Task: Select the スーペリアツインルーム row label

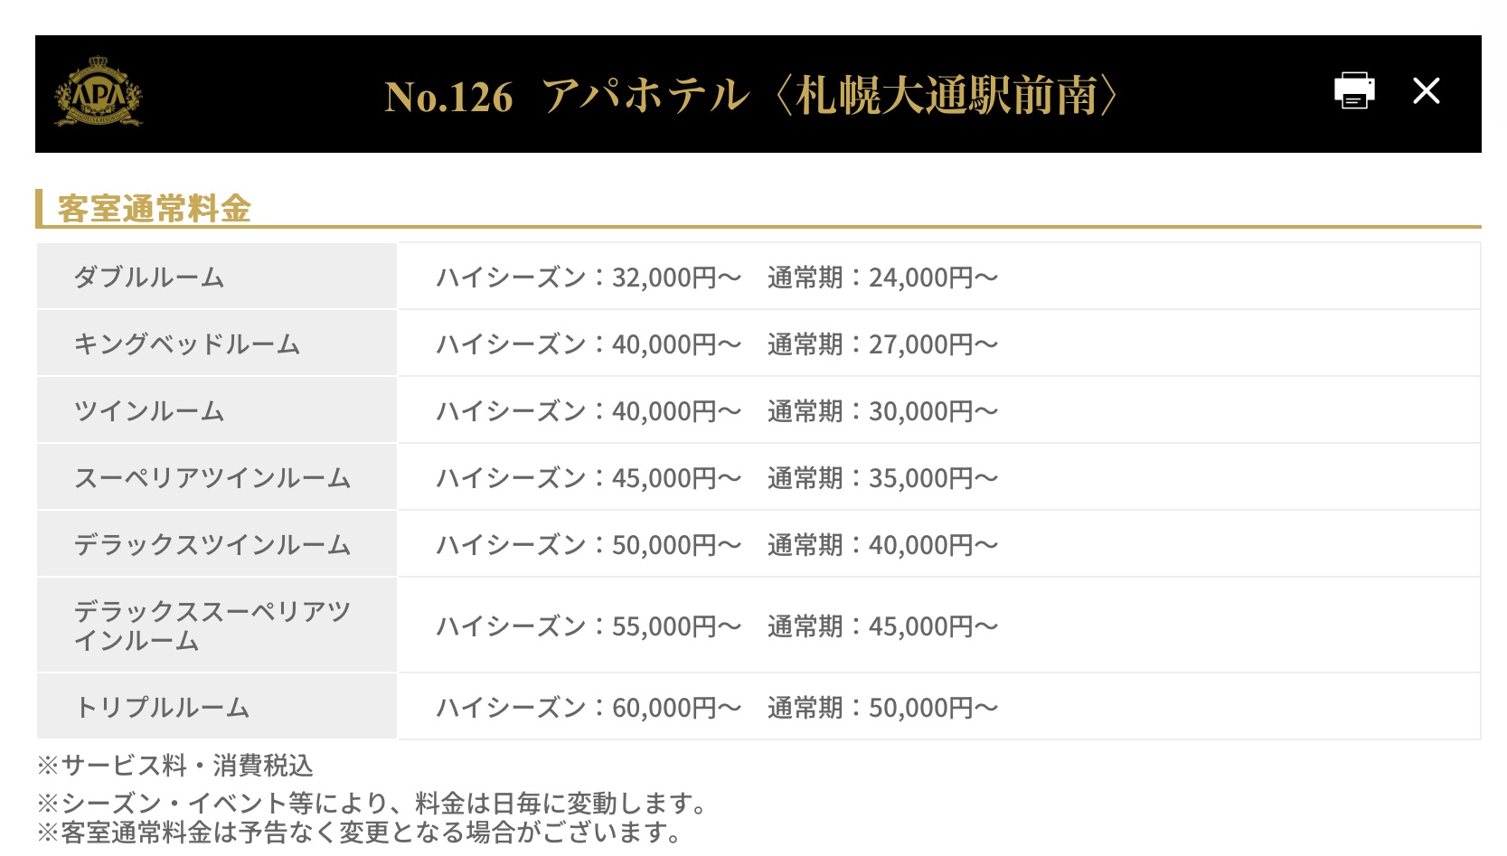Action: pyautogui.click(x=212, y=477)
